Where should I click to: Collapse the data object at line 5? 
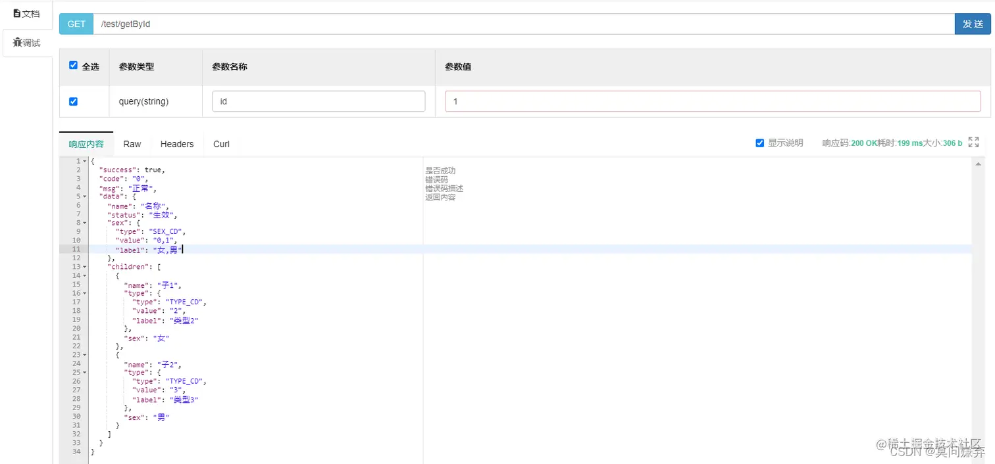[85, 197]
